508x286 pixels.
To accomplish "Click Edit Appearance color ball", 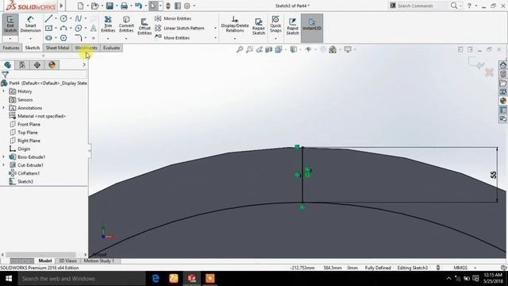I will (x=333, y=49).
